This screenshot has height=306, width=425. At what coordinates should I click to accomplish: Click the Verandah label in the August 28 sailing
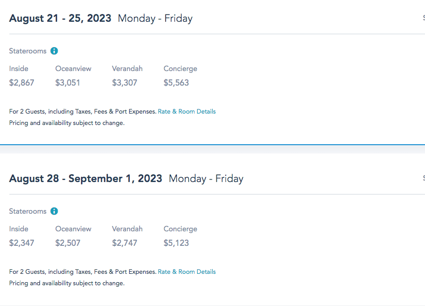click(127, 229)
